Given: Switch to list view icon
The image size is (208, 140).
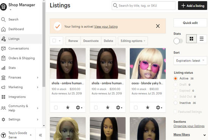Looking at the screenshot, I should click(202, 39).
